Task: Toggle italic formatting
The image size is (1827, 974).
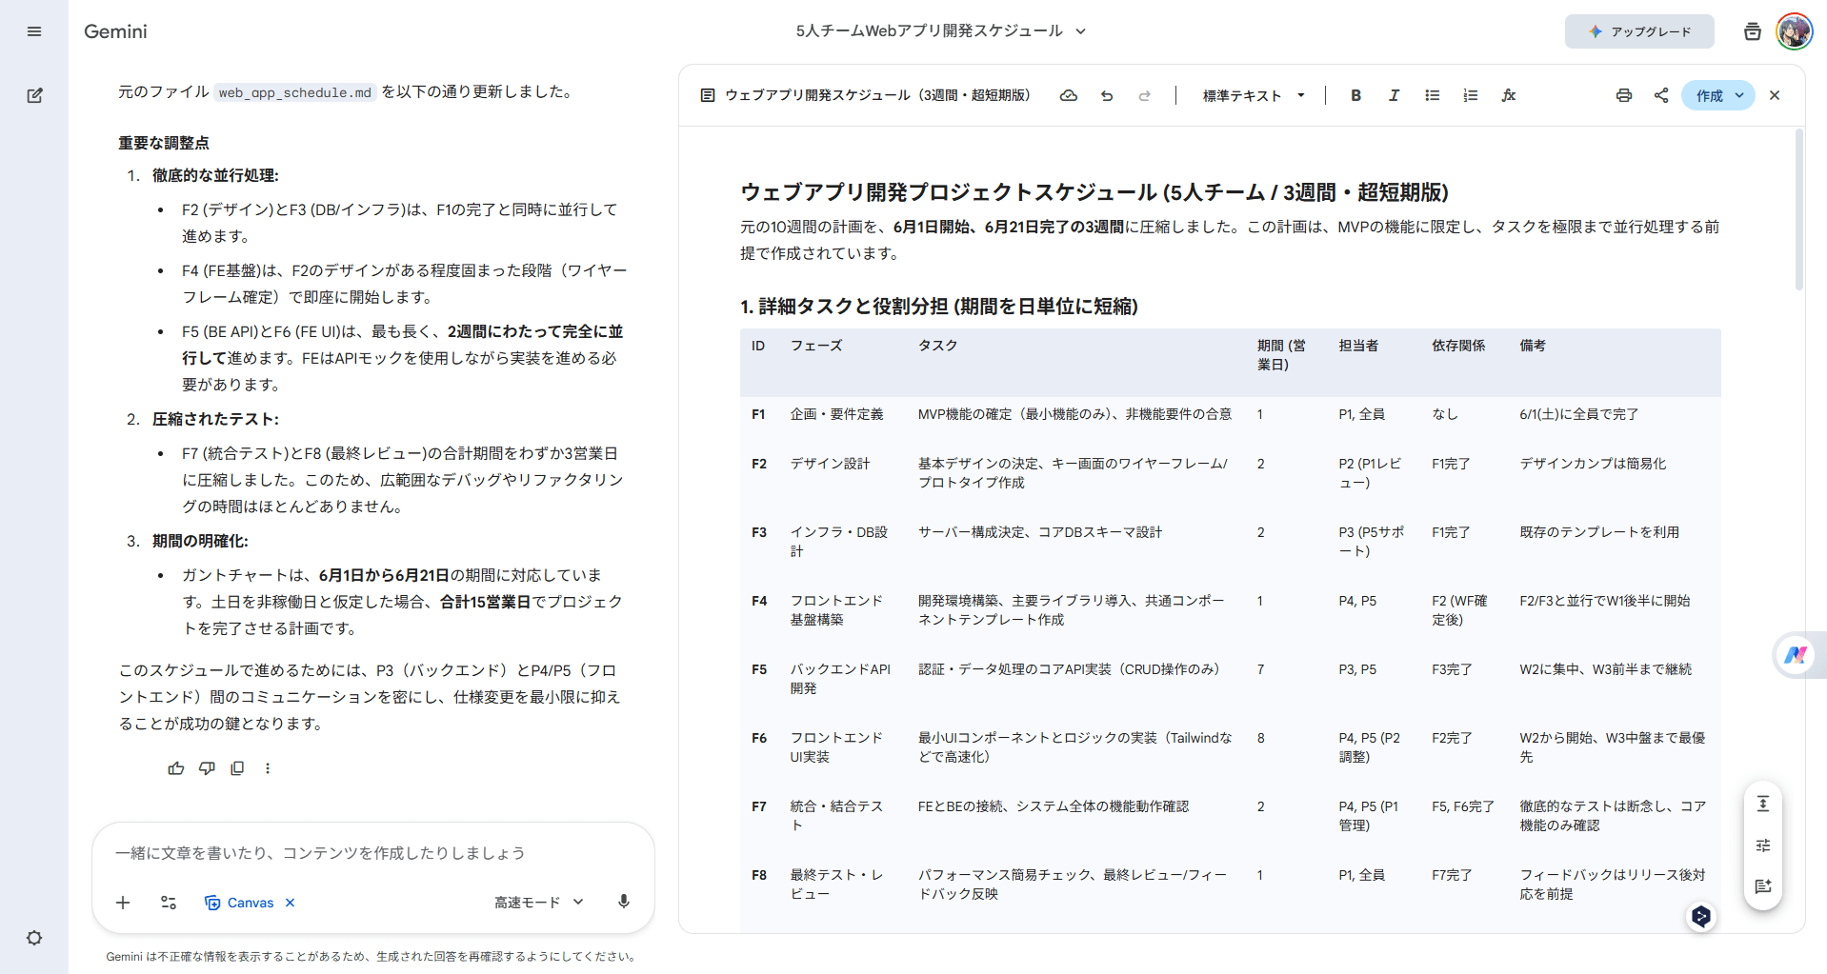Action: (1394, 95)
